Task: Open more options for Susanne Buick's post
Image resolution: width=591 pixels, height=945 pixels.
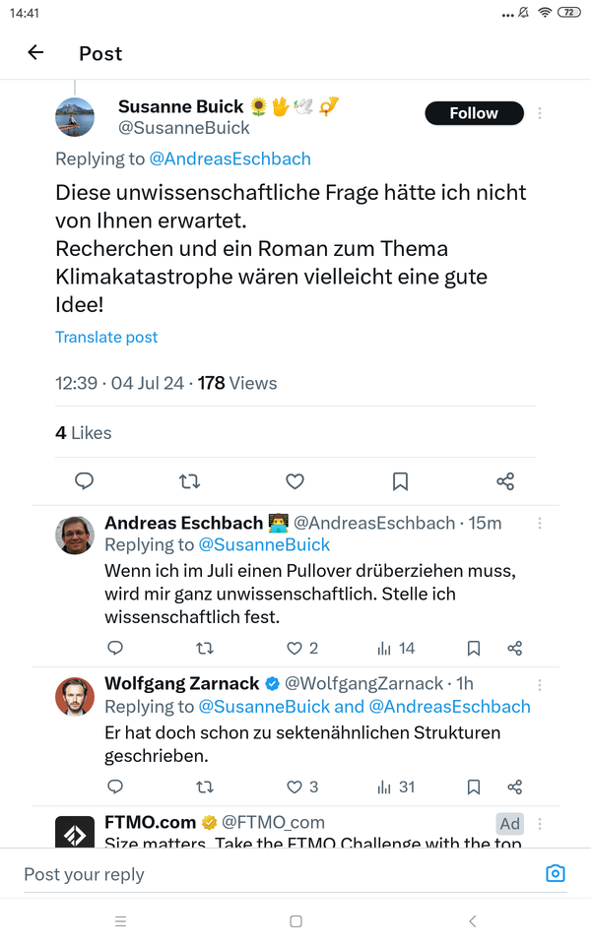Action: pyautogui.click(x=540, y=114)
